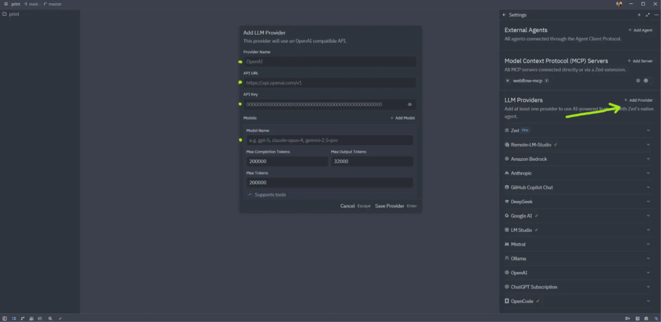661x322 pixels.
Task: Open the master branch selector
Action: tap(52, 4)
